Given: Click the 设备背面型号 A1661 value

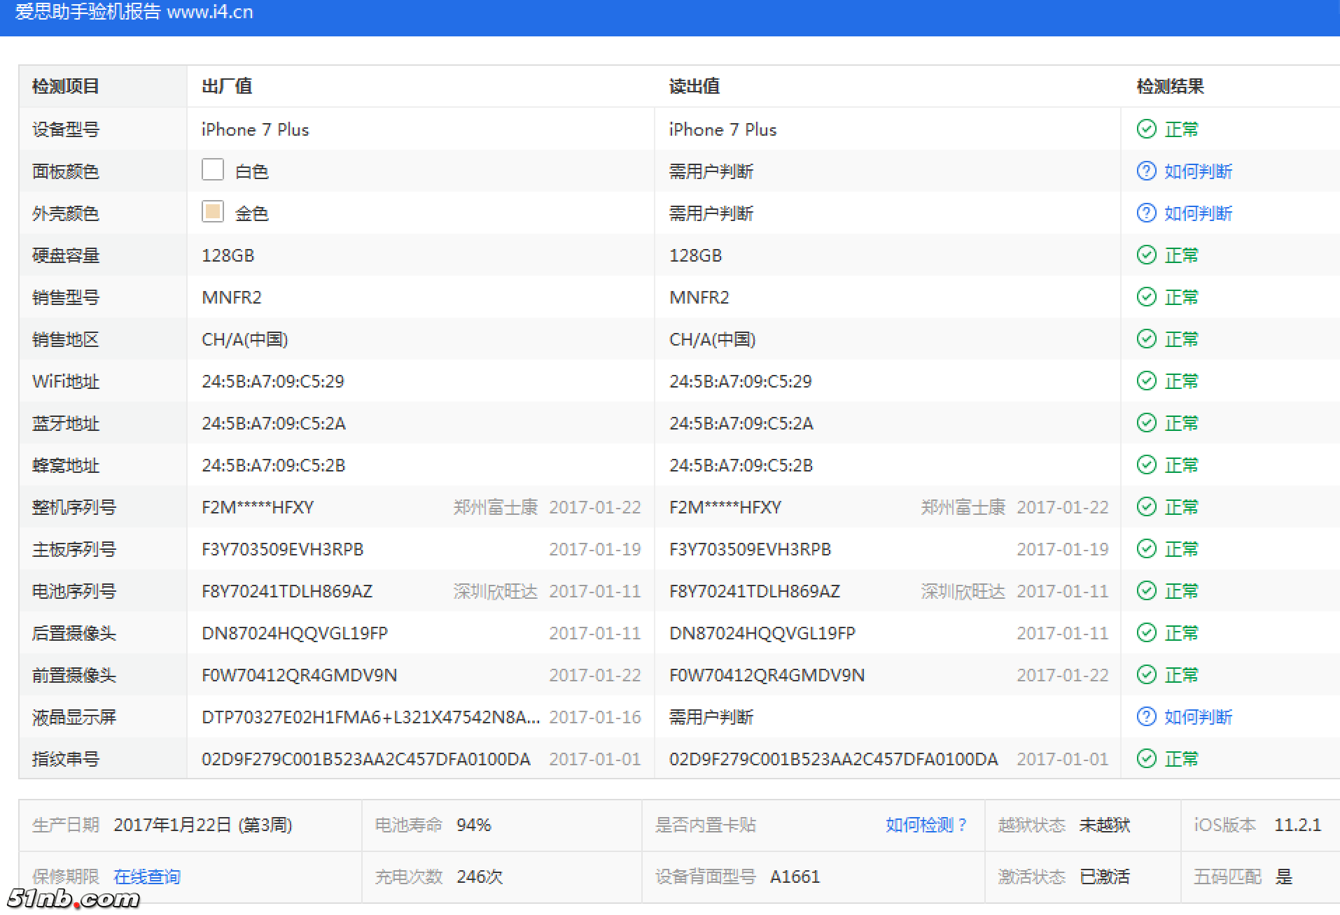Looking at the screenshot, I should pos(794,877).
